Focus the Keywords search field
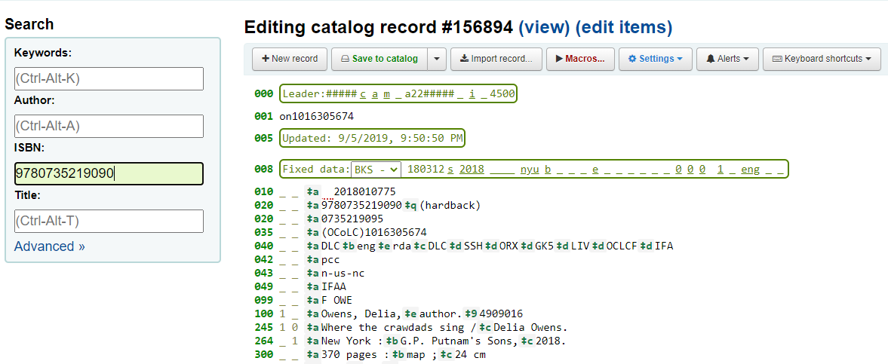The width and height of the screenshot is (888, 364). click(109, 78)
